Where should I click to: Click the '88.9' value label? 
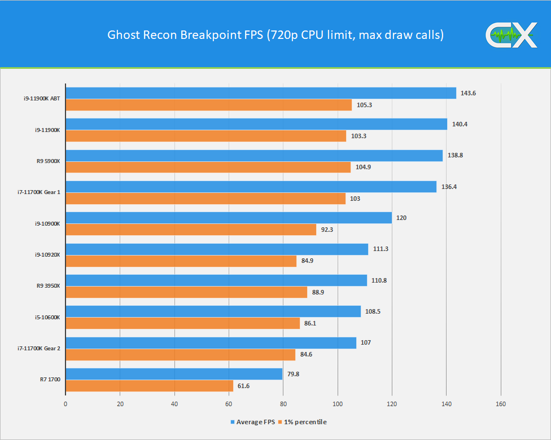pyautogui.click(x=318, y=293)
